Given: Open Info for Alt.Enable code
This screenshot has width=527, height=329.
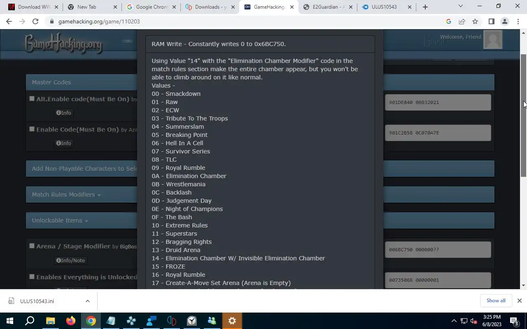Looking at the screenshot, I should 64,113.
